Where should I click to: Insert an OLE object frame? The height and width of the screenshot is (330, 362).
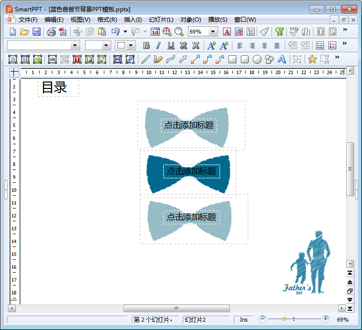click(x=52, y=59)
